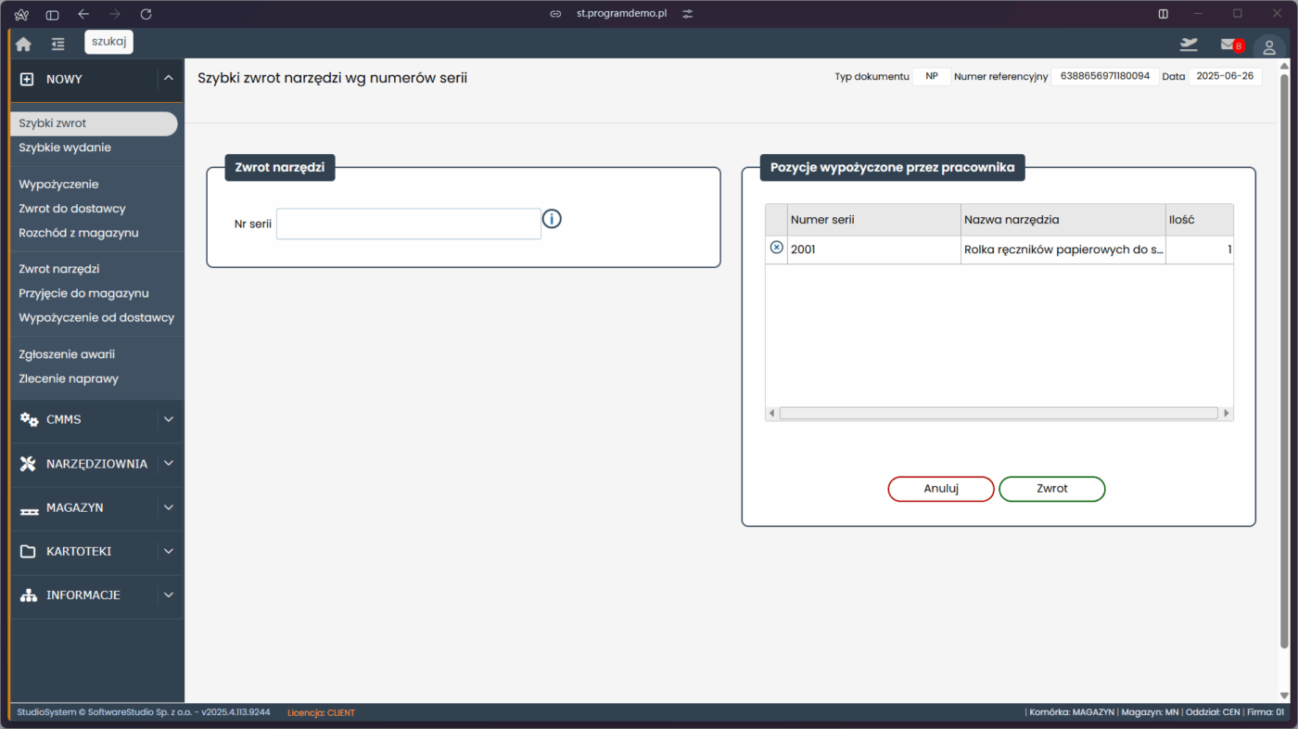
Task: Expand the NARZĘDZIOWNIA section
Action: pyautogui.click(x=168, y=463)
